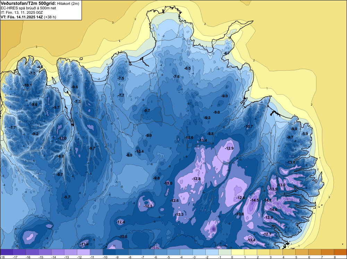The image size is (347, 259).
Task: Click the -9.3 temperature value
Action: [x=207, y=118]
